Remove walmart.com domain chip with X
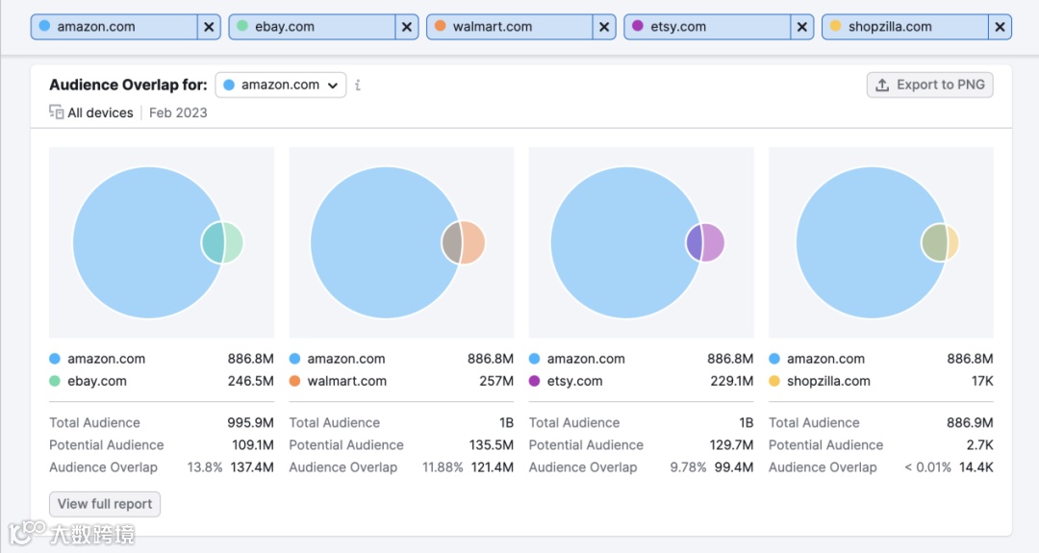1039x553 pixels. 604,27
